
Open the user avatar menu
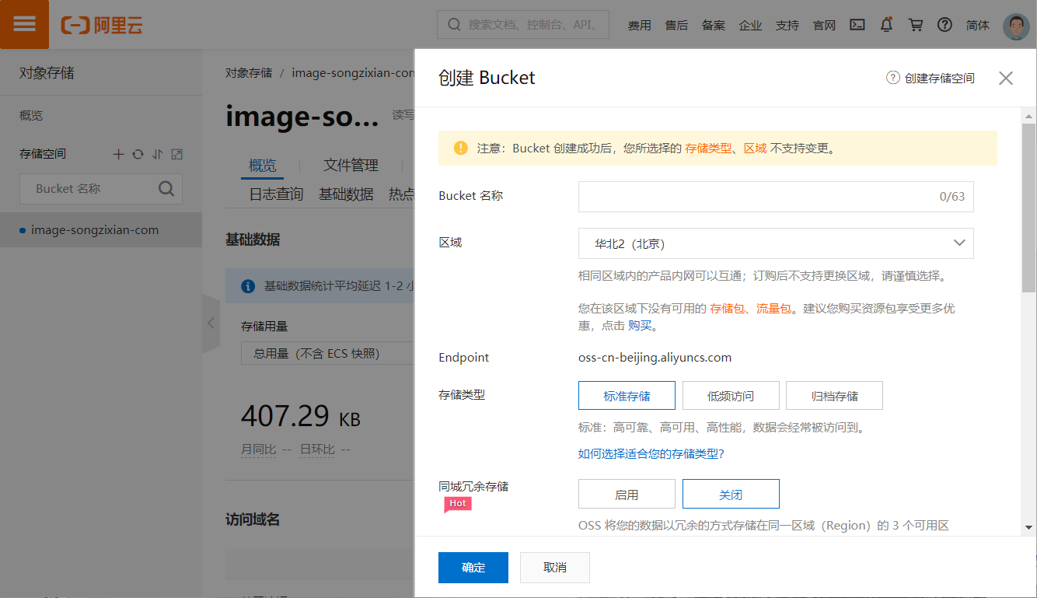coord(1016,26)
